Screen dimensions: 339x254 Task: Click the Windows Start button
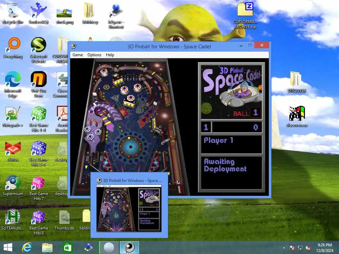pos(8,247)
